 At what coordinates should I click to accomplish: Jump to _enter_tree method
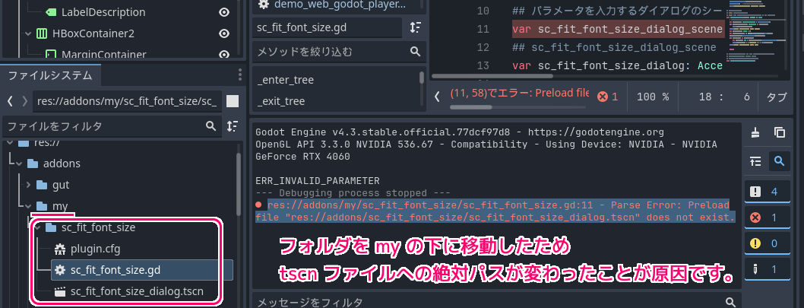pos(286,80)
